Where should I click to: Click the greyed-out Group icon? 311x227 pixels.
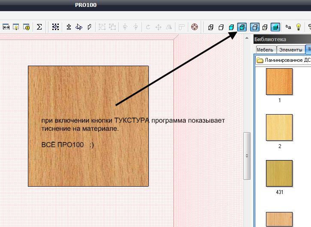102,27
